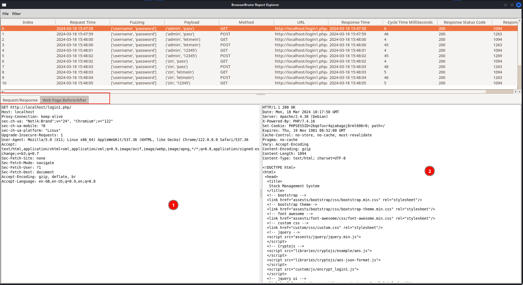Switch to Request/Response tab
Viewport: 523px width, 285px height.
coord(20,100)
